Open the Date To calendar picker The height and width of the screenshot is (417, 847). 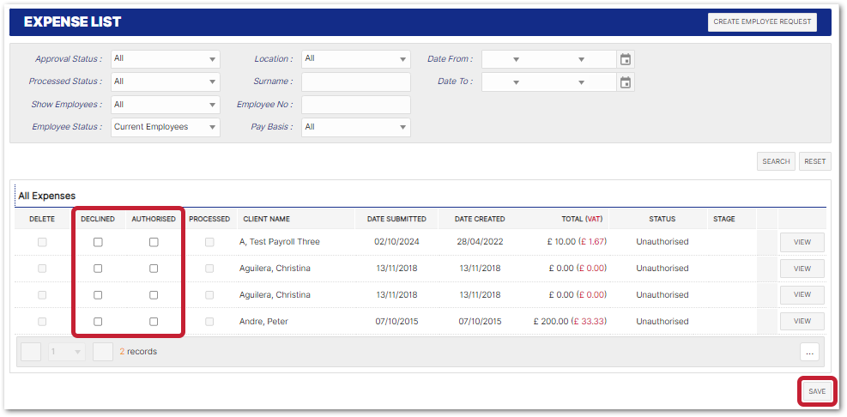click(626, 82)
